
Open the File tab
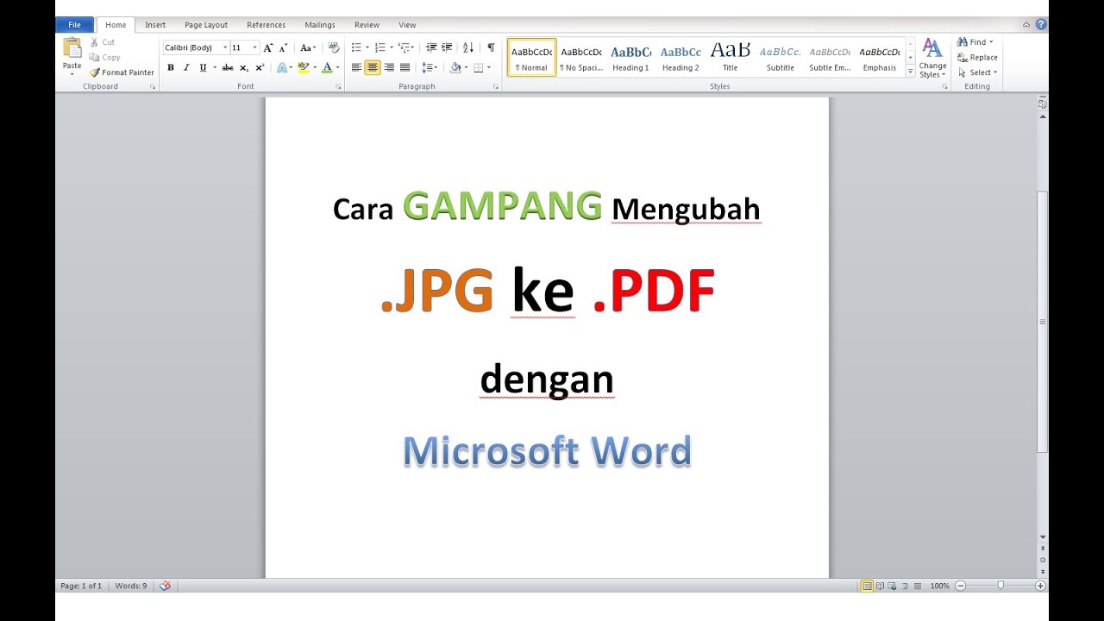74,25
